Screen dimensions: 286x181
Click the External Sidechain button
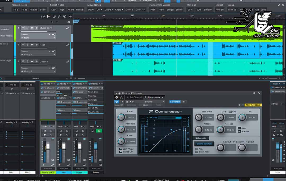pos(204,144)
